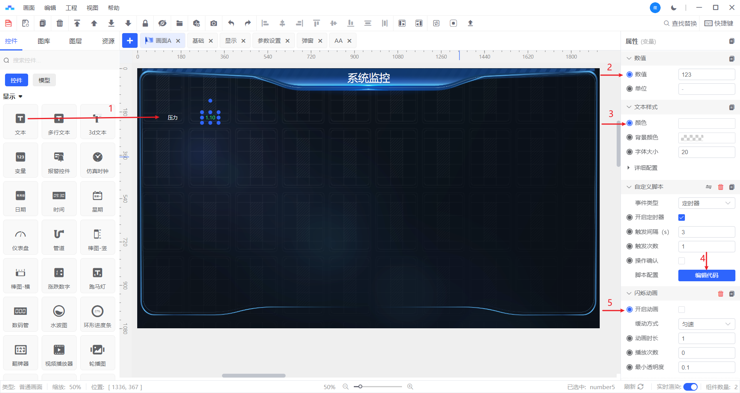Screen dimensions: 740x393
Task: Disable the 开启定时器 checkbox
Action: [681, 217]
